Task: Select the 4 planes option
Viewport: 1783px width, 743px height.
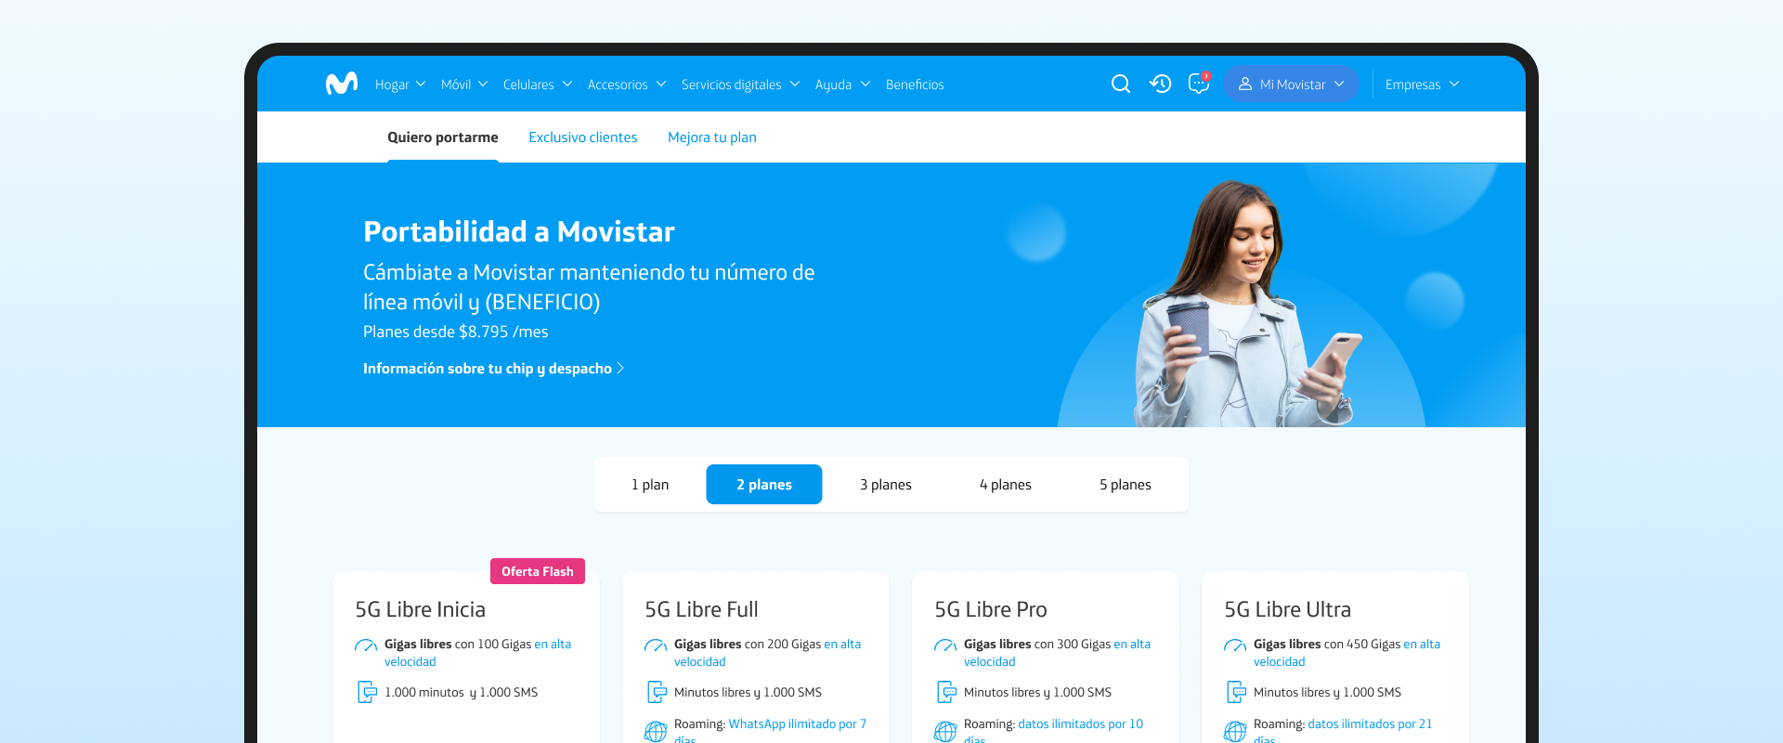Action: click(1005, 485)
